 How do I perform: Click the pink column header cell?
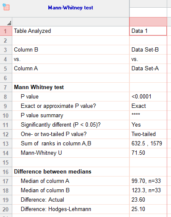148,22
